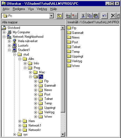This screenshot has height=138, width=121.
Task: Select the Gammalt folder in contents pane
Action: pyautogui.click(x=75, y=33)
